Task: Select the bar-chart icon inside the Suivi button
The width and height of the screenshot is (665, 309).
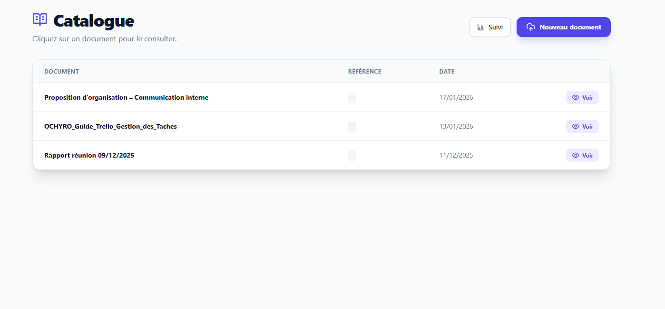Action: pyautogui.click(x=480, y=27)
